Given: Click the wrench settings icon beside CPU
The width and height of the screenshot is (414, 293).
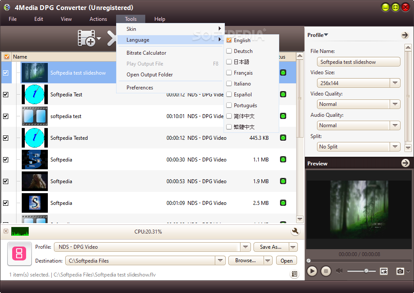Looking at the screenshot, I should (295, 231).
